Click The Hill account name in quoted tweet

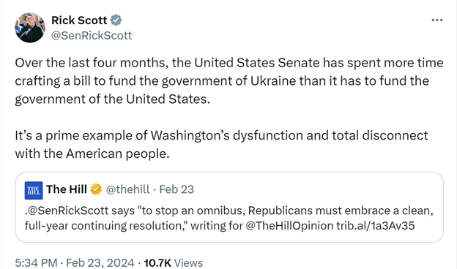tap(67, 189)
